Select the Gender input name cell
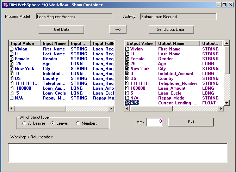This screenshot has height=172, width=236. tap(50, 59)
